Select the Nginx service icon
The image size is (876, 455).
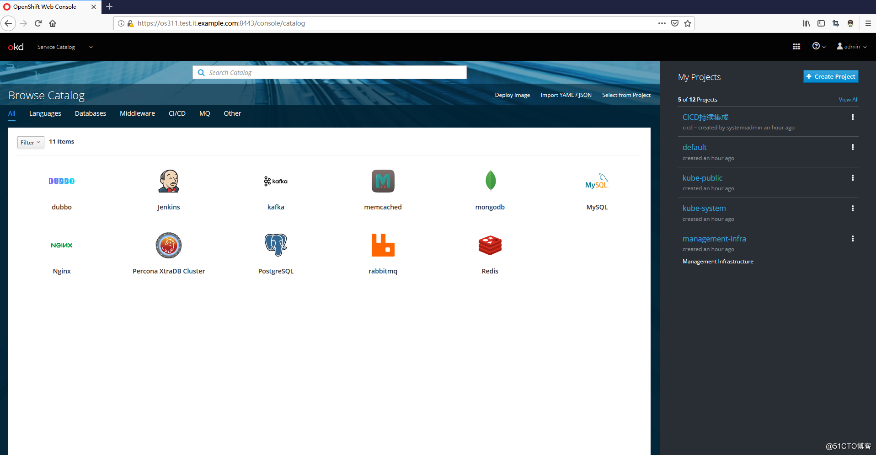click(62, 245)
